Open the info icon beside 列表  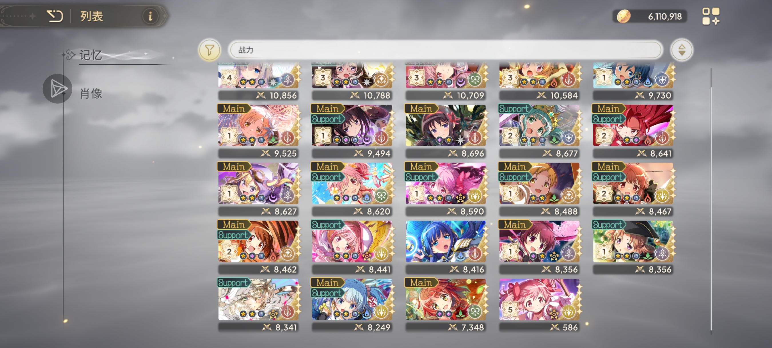click(151, 16)
